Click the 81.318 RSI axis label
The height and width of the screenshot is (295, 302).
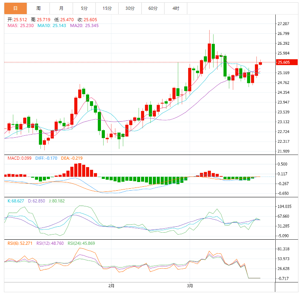pos(283,249)
